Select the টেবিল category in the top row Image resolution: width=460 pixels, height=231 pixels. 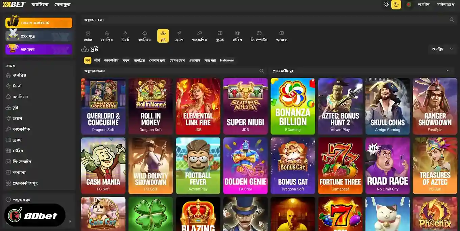tap(237, 36)
